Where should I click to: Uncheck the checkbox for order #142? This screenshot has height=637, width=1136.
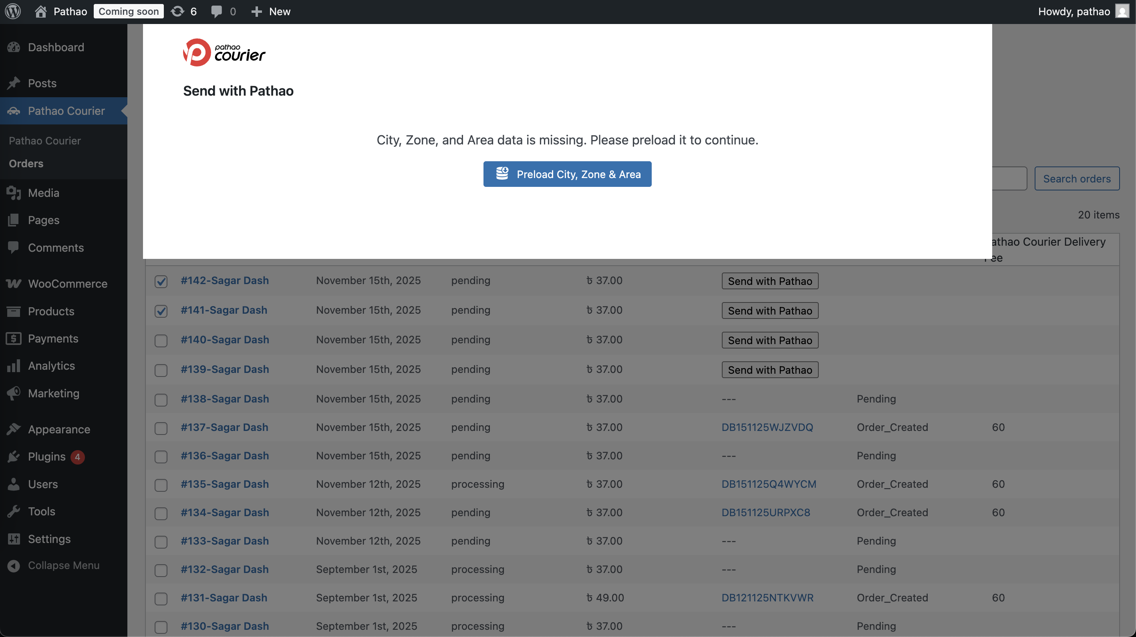click(x=161, y=281)
